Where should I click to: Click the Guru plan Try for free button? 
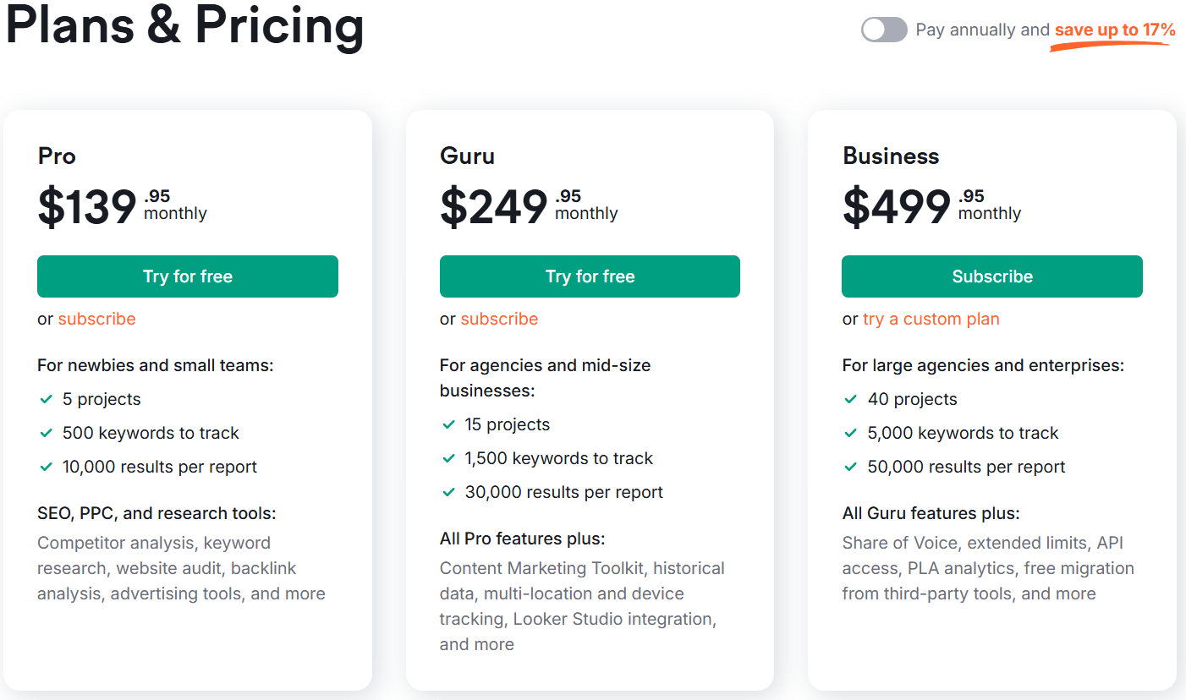(590, 276)
